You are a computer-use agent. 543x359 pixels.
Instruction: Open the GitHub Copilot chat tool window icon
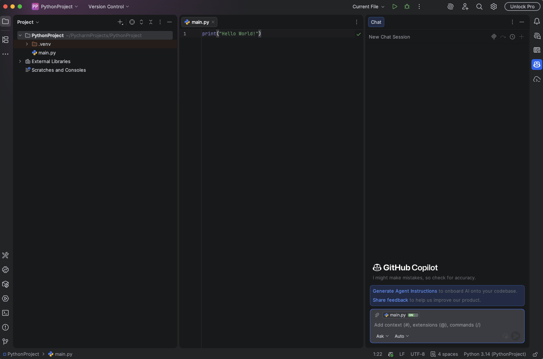537,65
